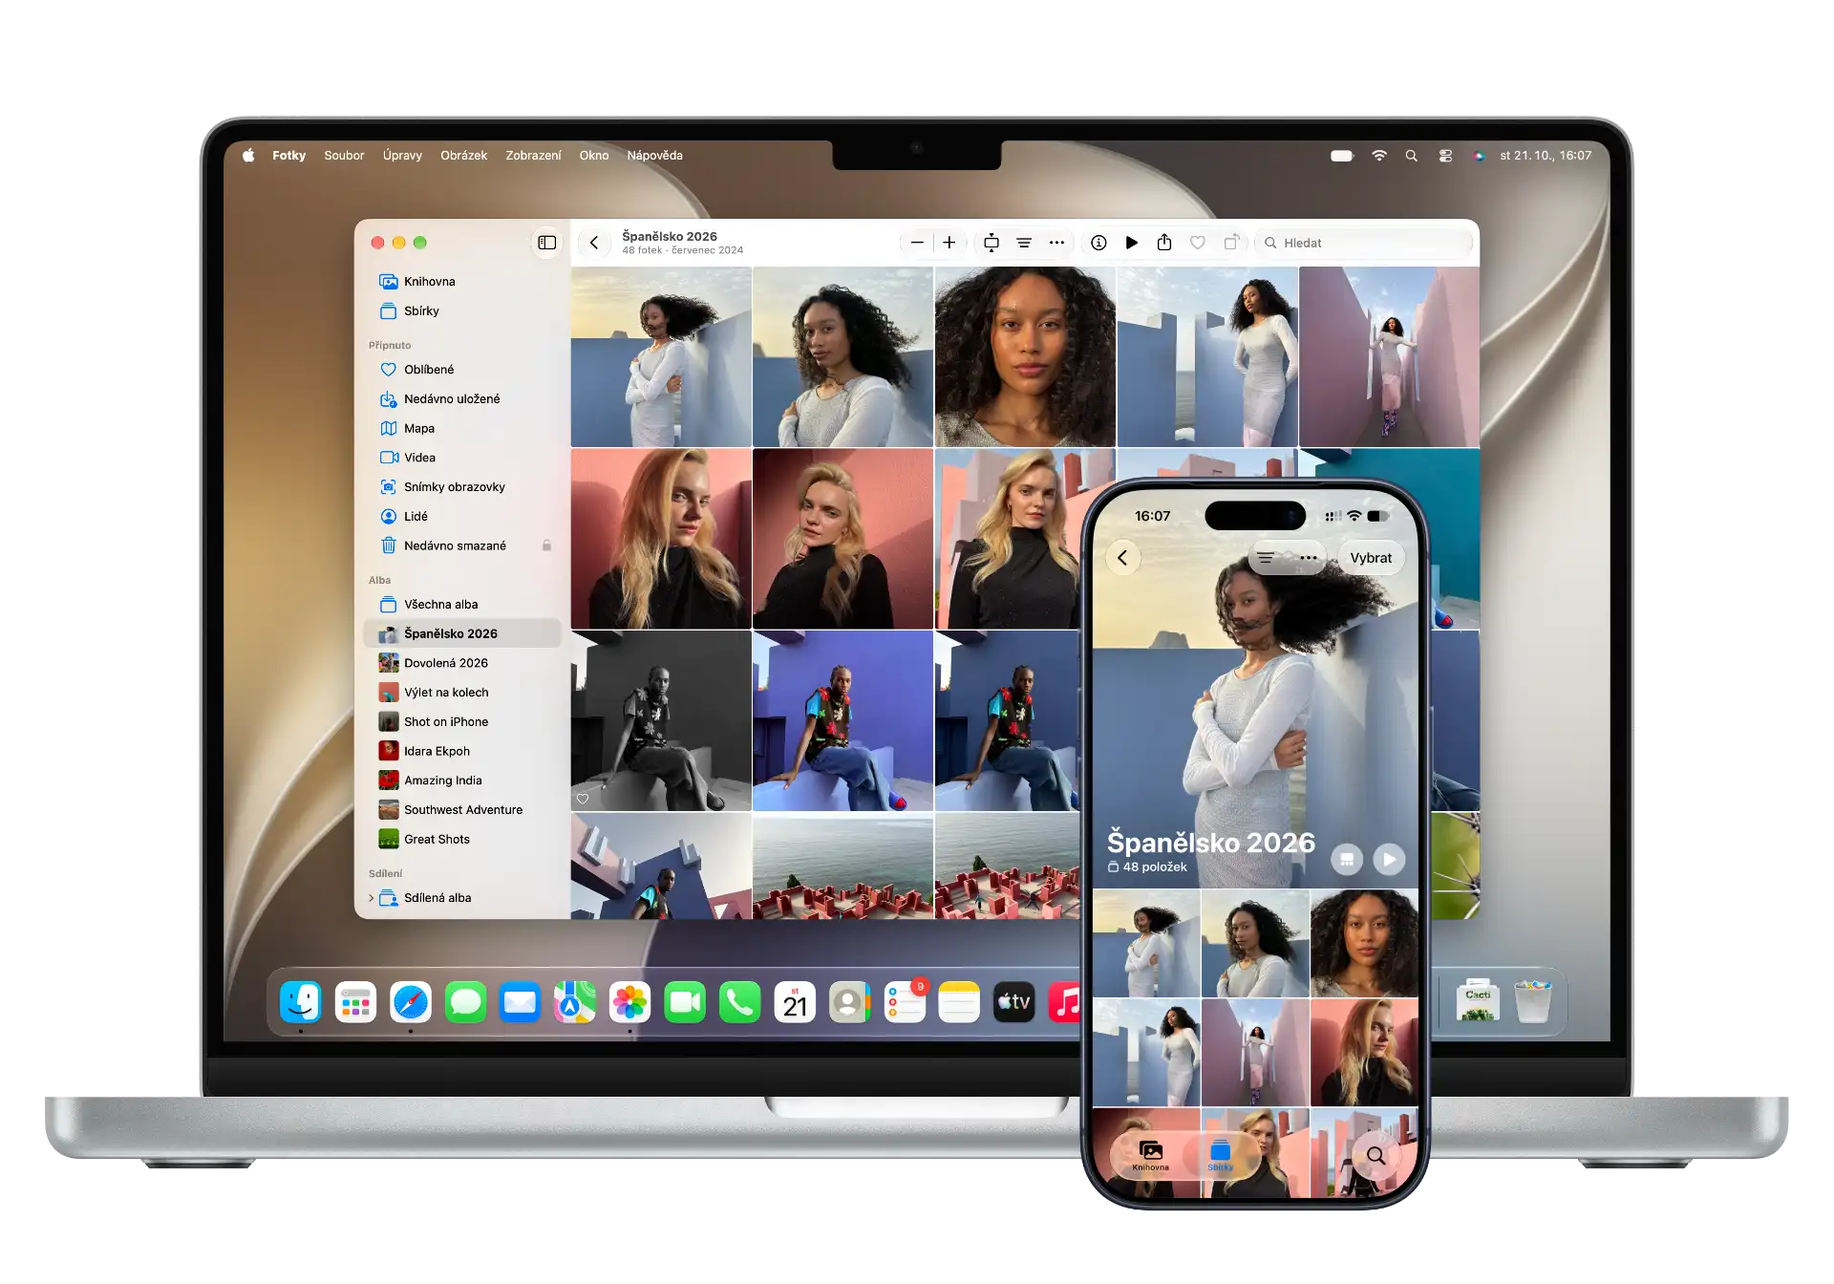This screenshot has width=1834, height=1284.
Task: Toggle the sidebar in Photos window
Action: (x=546, y=243)
